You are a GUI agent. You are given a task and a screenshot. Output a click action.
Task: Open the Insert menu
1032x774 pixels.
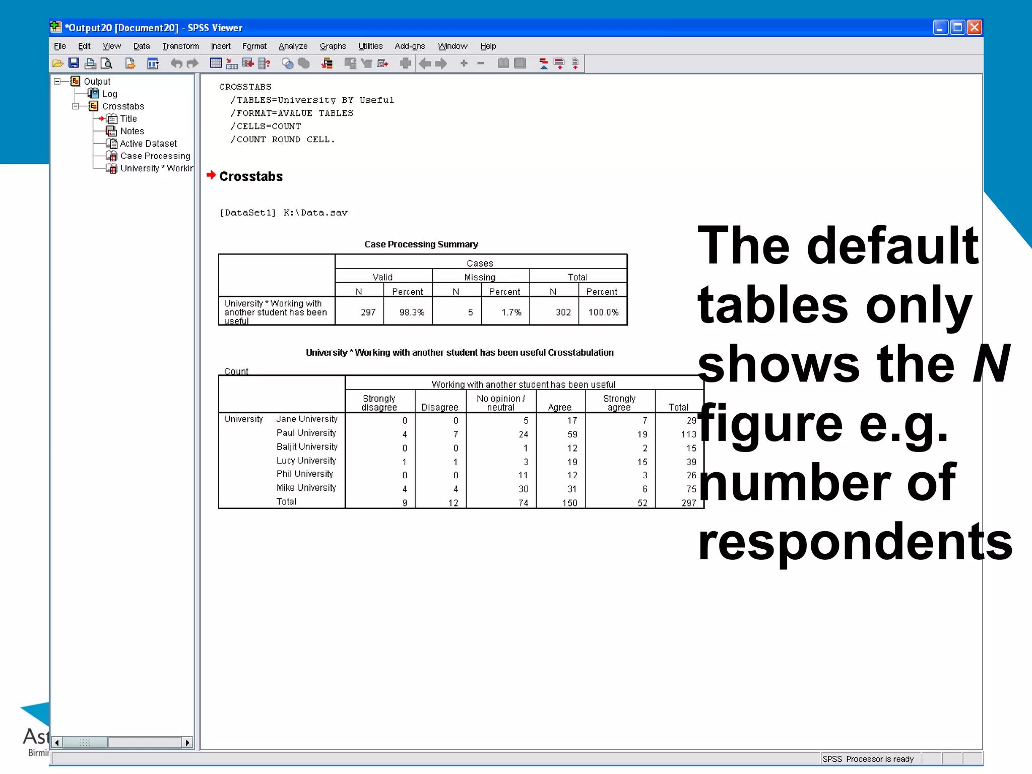point(221,46)
